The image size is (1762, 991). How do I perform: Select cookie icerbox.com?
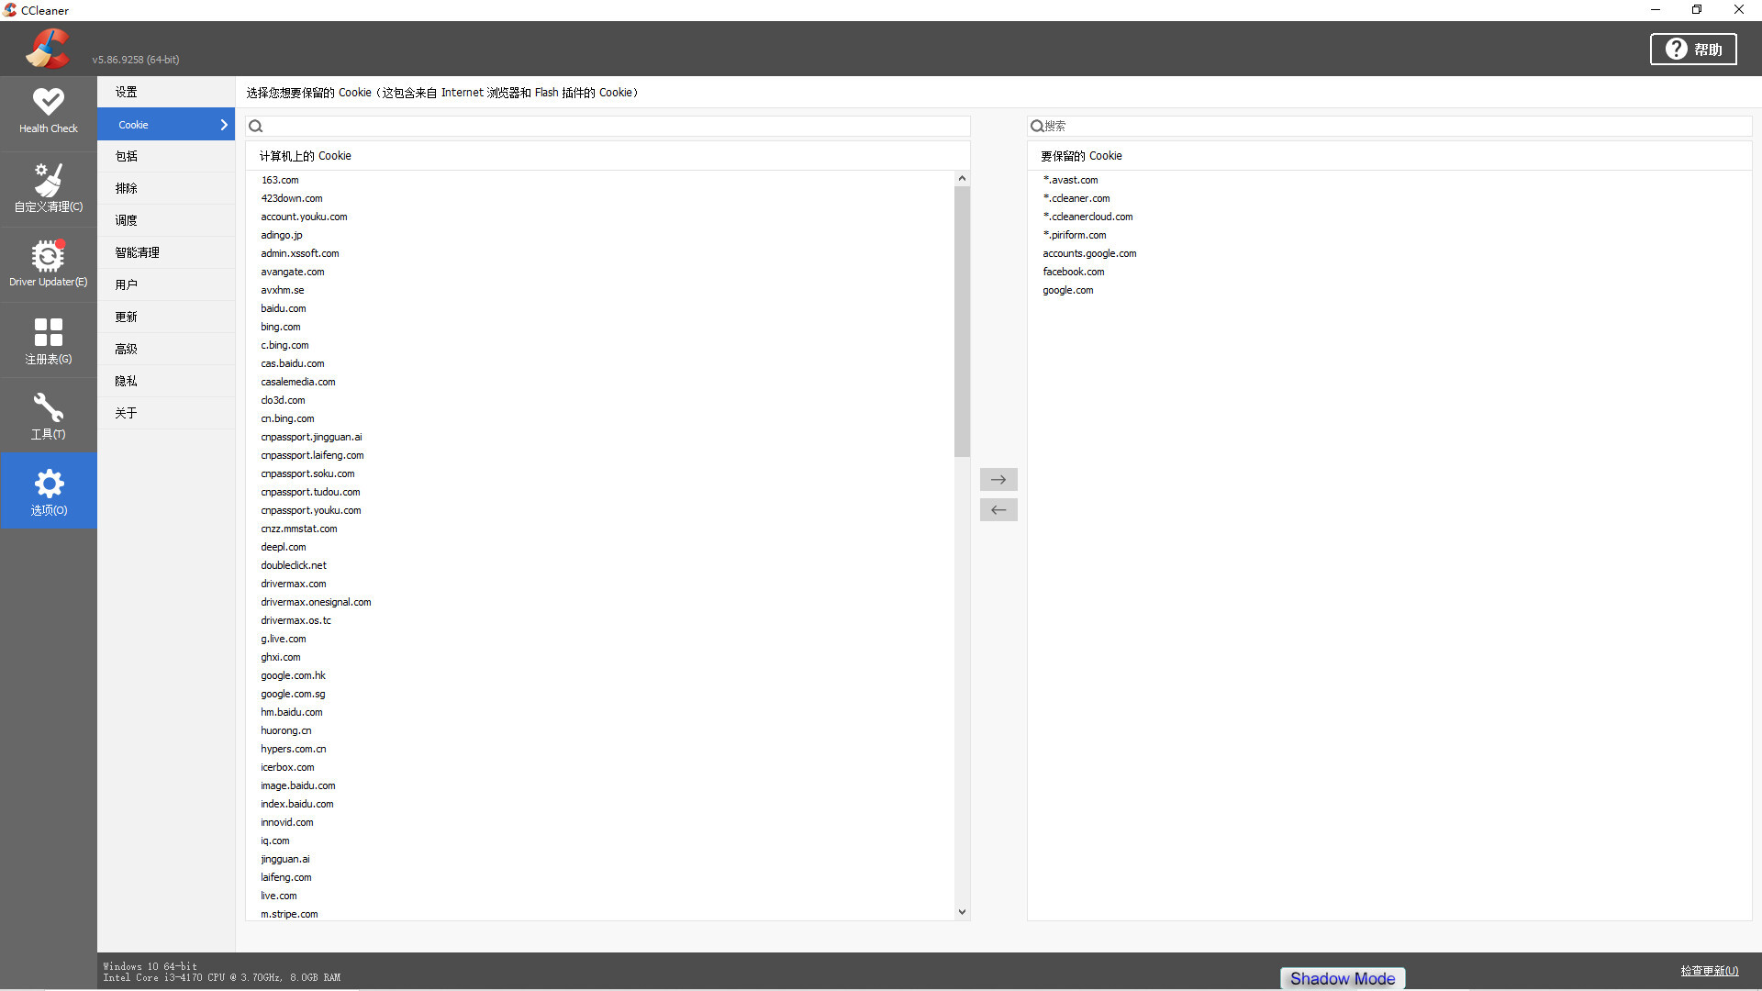tap(287, 767)
